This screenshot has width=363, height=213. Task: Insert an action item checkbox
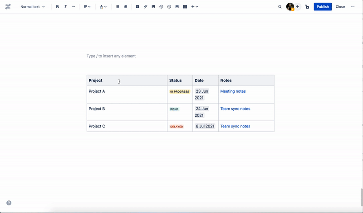[137, 7]
